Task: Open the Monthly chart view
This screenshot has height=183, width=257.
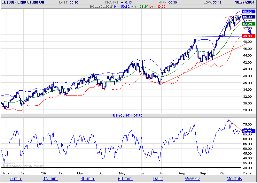Action: pos(234,179)
